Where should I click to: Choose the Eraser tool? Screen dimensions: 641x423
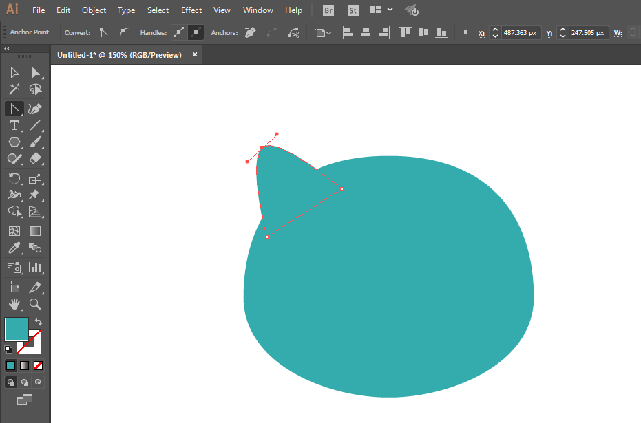pos(35,158)
